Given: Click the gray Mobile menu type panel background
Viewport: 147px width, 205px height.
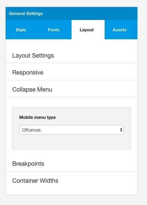Looking at the screenshot, I should [72, 142].
